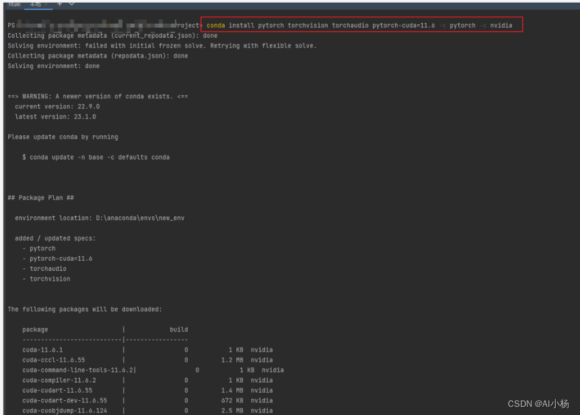The width and height of the screenshot is (580, 415).
Task: Click "- torchaudio" in the specs list
Action: (x=44, y=269)
